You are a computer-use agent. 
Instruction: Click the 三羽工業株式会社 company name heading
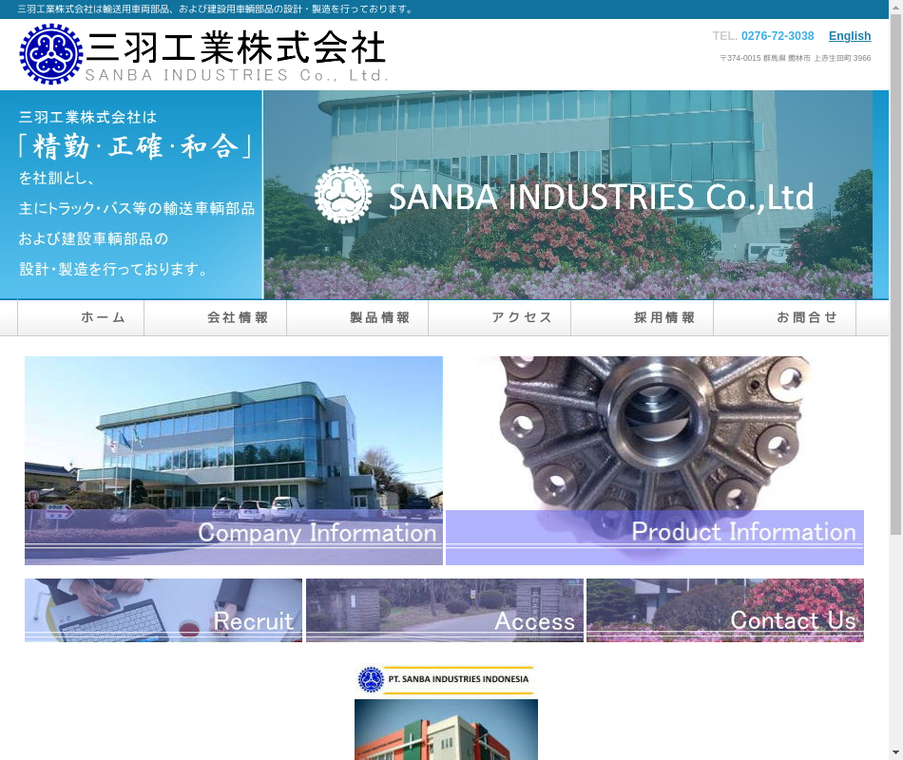(x=236, y=47)
